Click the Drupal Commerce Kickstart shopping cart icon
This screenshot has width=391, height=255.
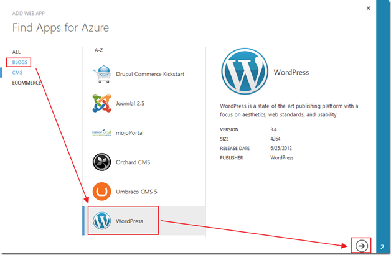coord(101,74)
